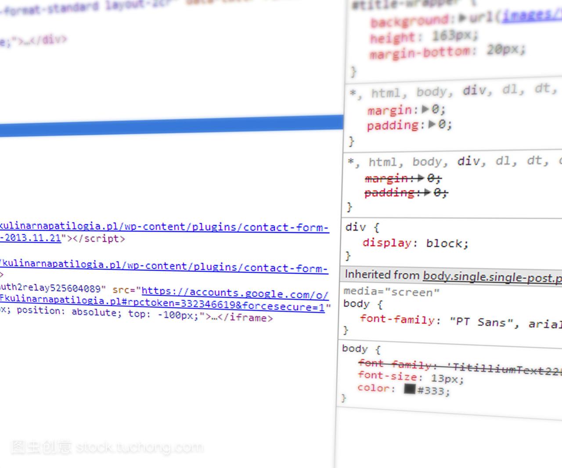
Task: Click the 'color:' property name
Action: coord(376,388)
